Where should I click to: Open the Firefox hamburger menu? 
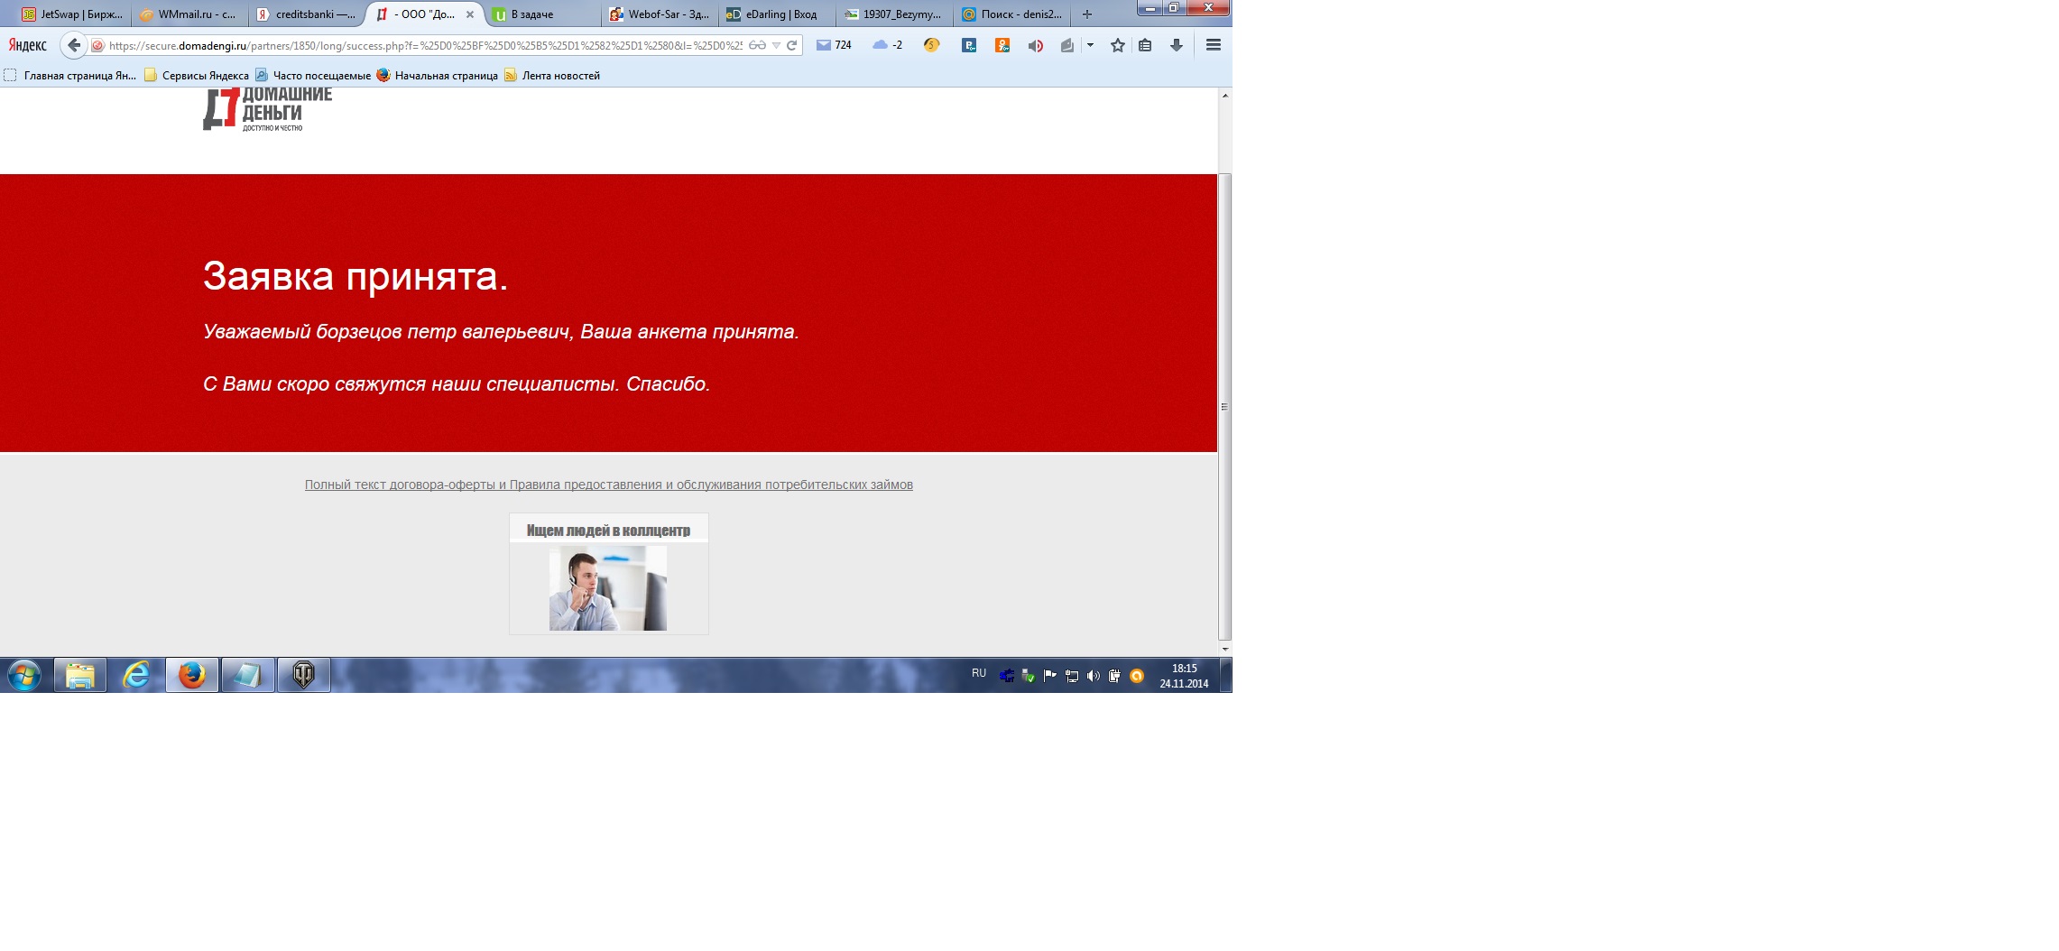point(1214,45)
